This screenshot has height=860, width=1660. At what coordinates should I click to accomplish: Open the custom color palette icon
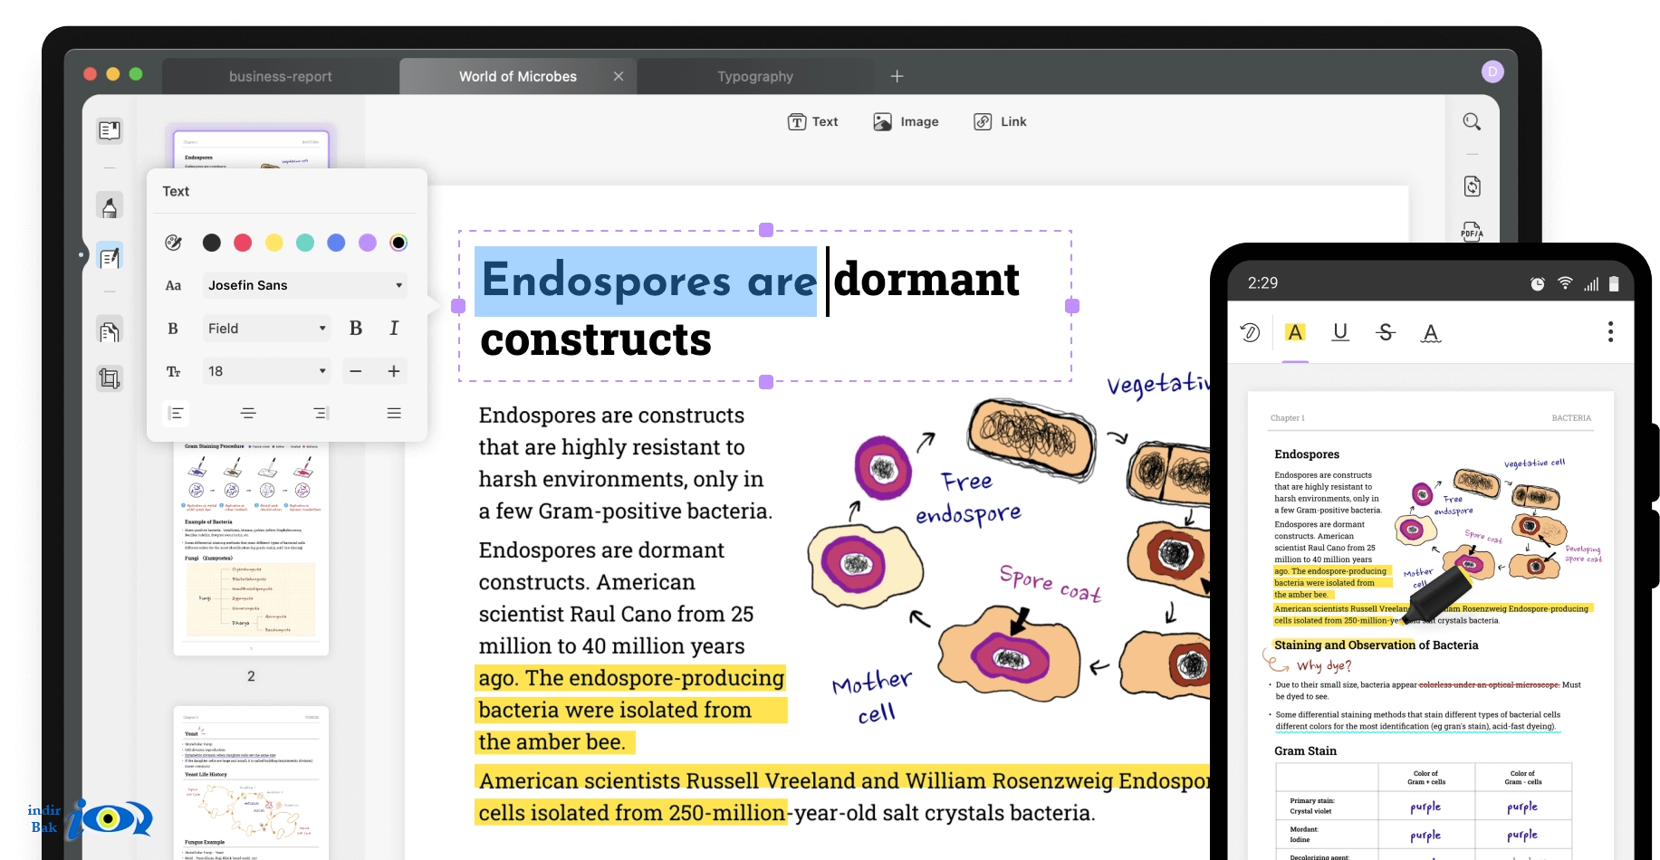pos(174,243)
